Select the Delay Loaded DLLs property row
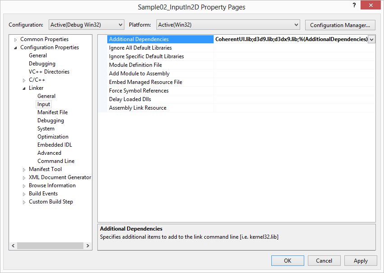This screenshot has width=384, height=273. point(130,99)
